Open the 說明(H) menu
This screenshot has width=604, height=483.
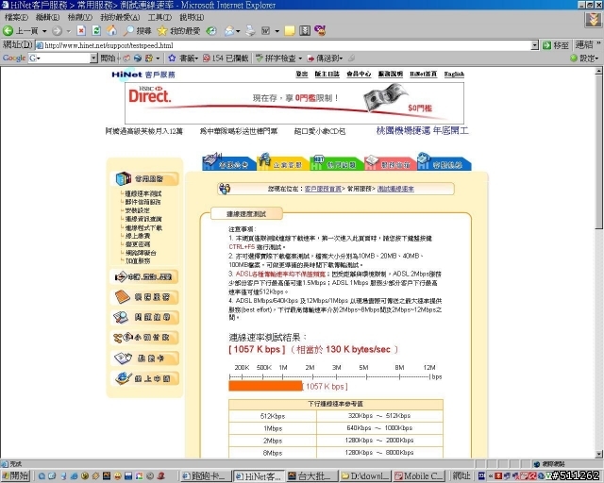(x=192, y=17)
